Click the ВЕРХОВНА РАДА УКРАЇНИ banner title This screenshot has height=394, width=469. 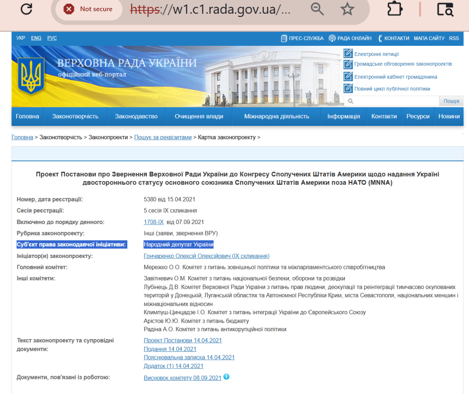click(127, 63)
